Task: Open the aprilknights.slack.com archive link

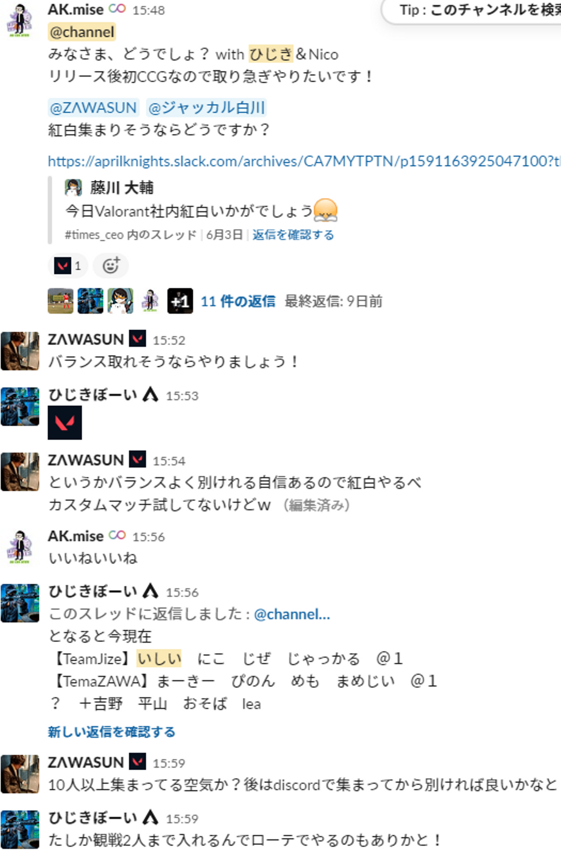Action: (x=304, y=161)
